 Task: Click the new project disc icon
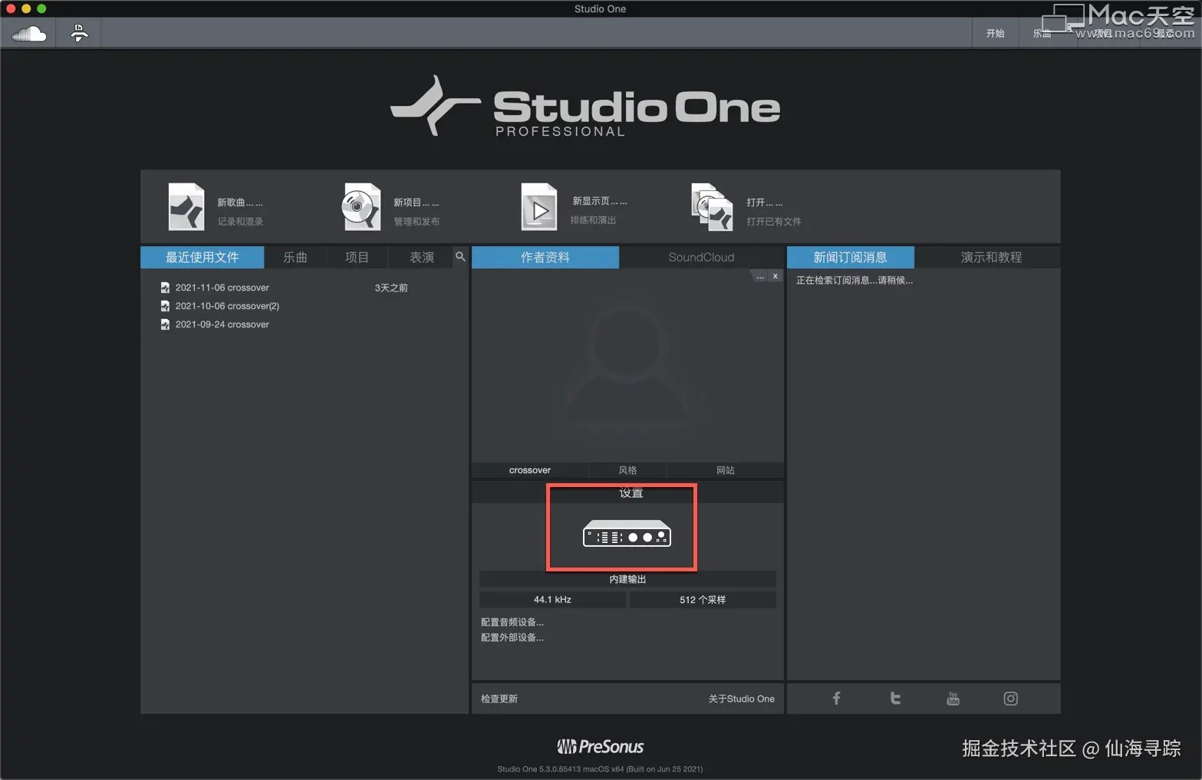coord(361,206)
